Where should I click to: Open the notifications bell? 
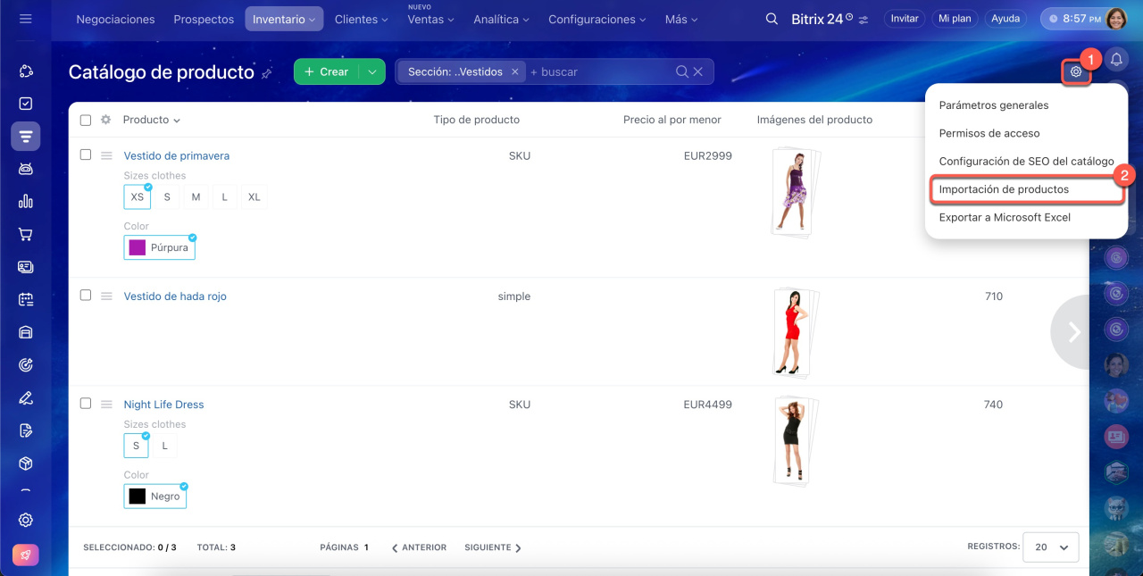point(1116,60)
